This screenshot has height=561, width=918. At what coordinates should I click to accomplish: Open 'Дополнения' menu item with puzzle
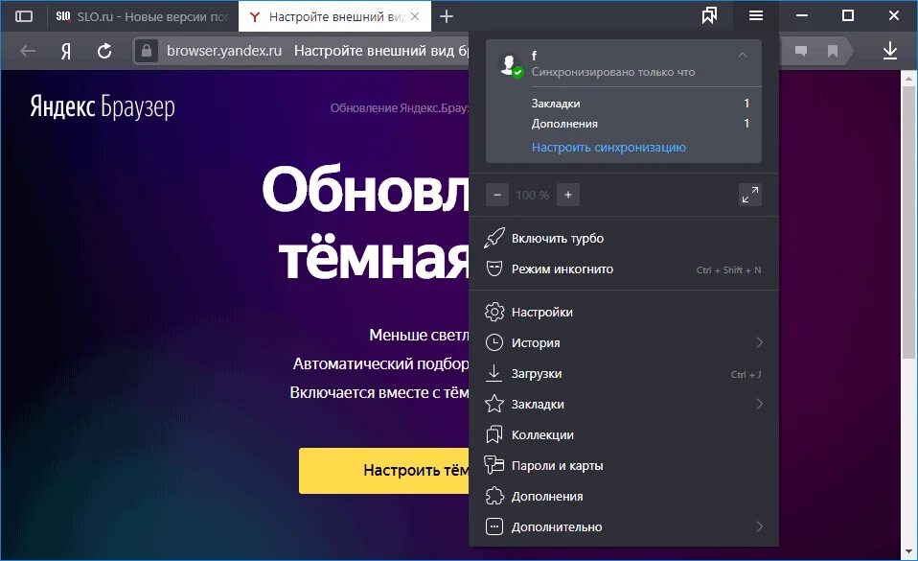(624, 496)
